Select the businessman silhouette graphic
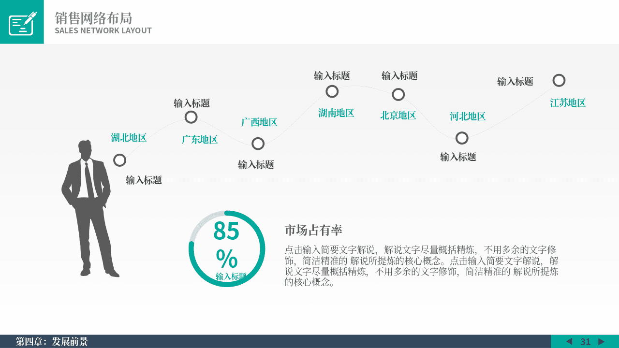The image size is (619, 348). (x=90, y=208)
